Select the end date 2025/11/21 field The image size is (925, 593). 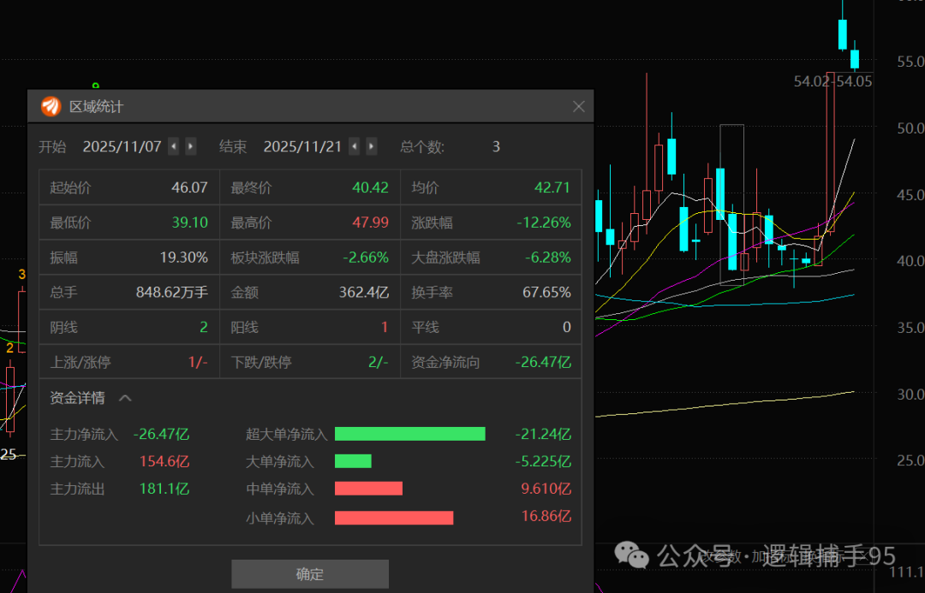click(x=302, y=147)
